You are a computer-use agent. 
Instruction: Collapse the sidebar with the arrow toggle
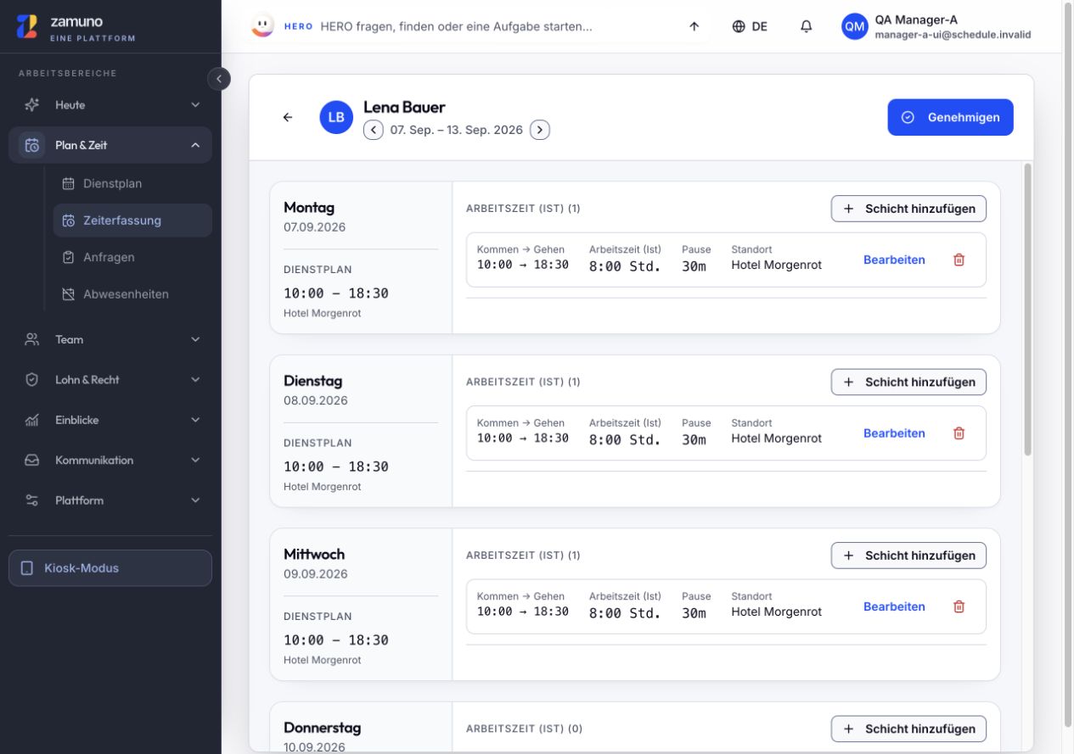(219, 79)
